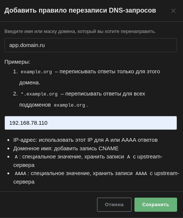
Task: Cancel the dialog with Отмена button
Action: [x=114, y=205]
